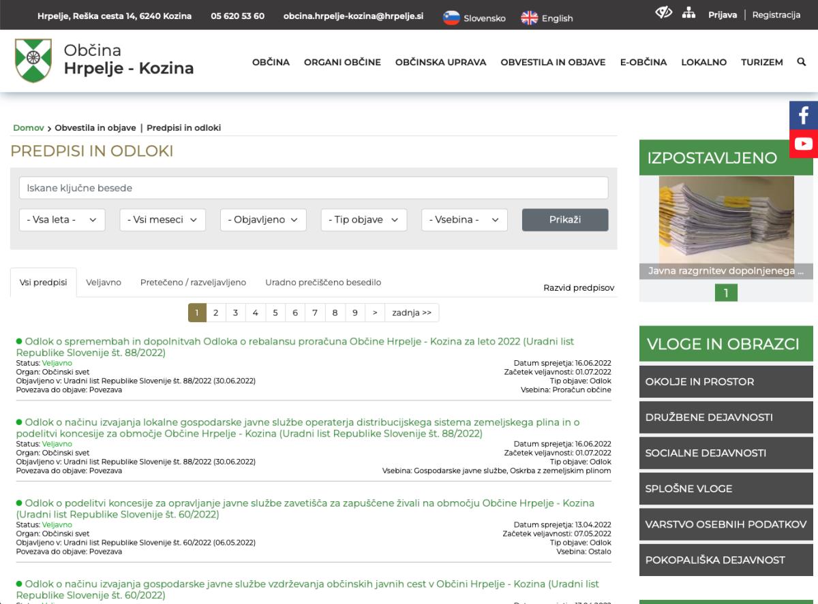Open SOCIALNE DEJAVNOSTI forms category
Screen dimensions: 818x604
[x=727, y=453]
